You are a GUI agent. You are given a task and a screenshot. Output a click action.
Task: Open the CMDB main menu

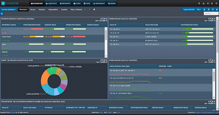click(x=87, y=3)
